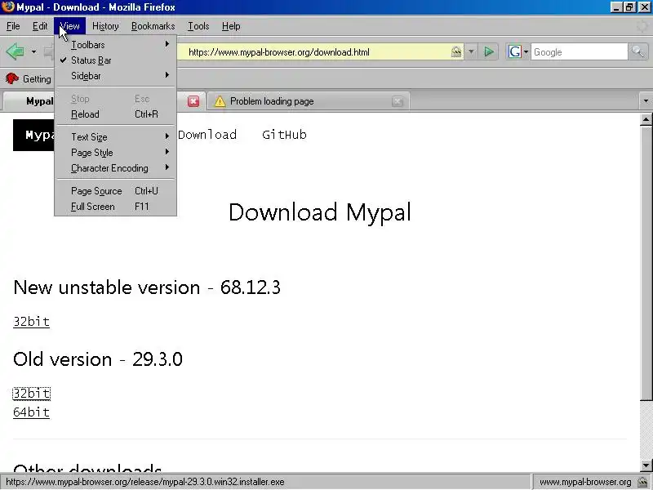Switch to the Problem loading page tab
Image resolution: width=653 pixels, height=490 pixels.
click(309, 101)
